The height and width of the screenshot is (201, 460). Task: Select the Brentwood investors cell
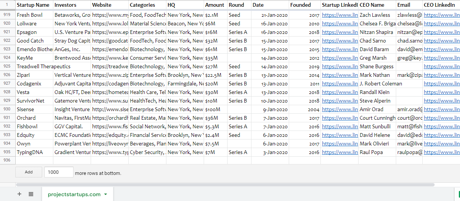coord(72,58)
